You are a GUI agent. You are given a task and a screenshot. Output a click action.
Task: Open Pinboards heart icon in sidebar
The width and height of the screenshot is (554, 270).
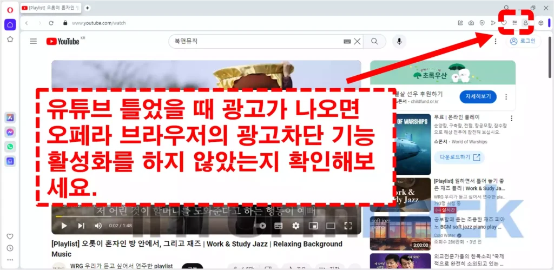pos(10,236)
